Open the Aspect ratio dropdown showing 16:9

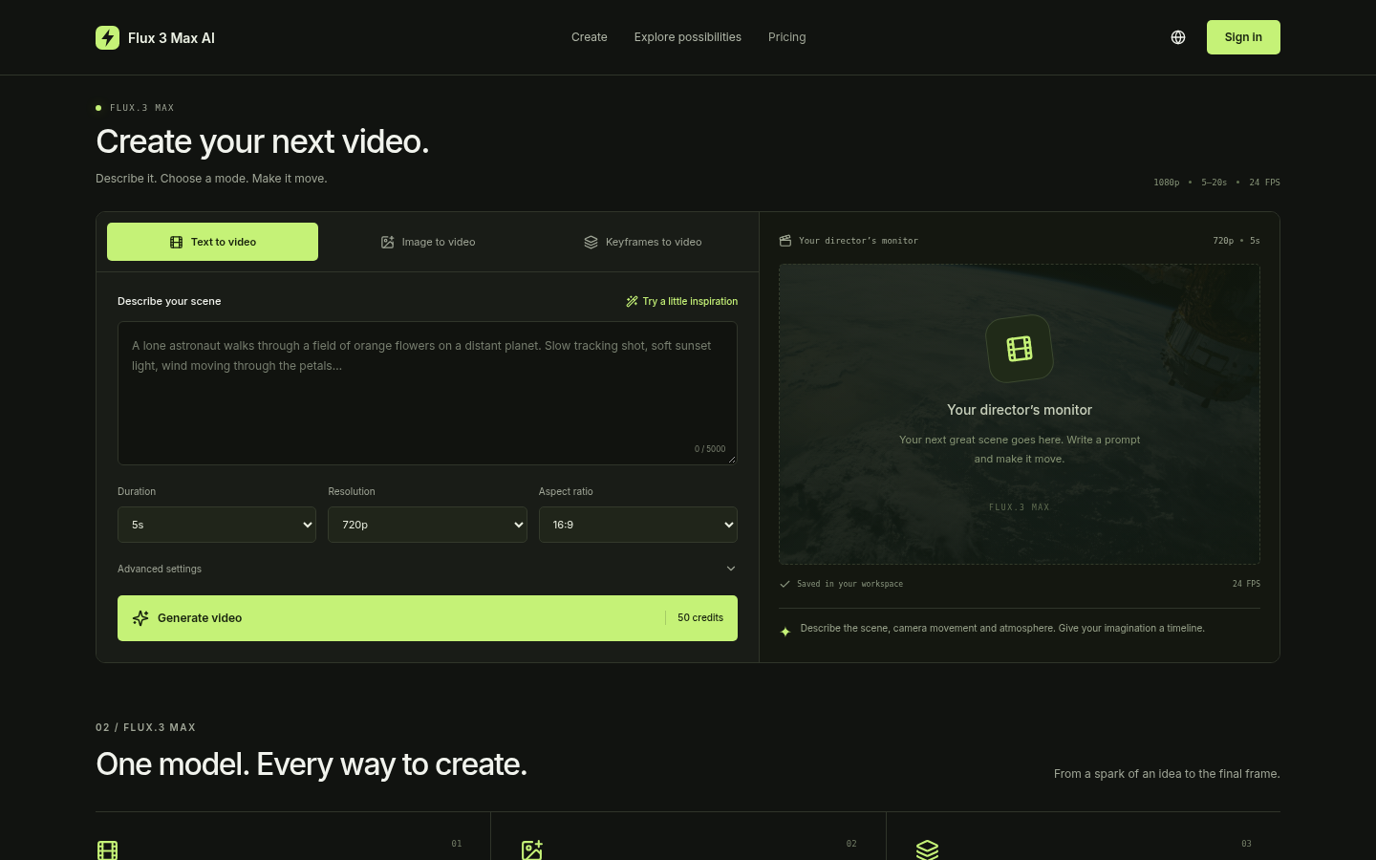pos(638,525)
